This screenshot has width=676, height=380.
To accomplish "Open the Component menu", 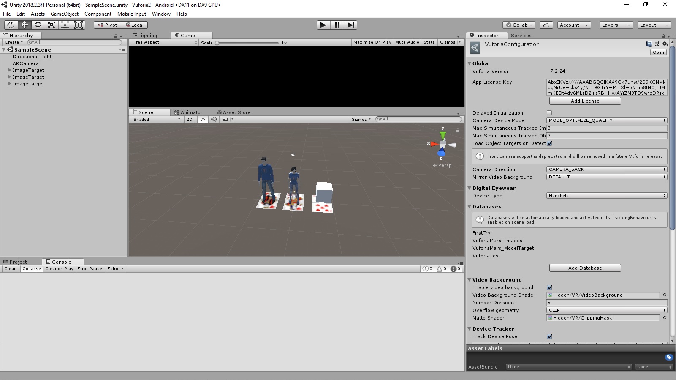I will [x=98, y=14].
